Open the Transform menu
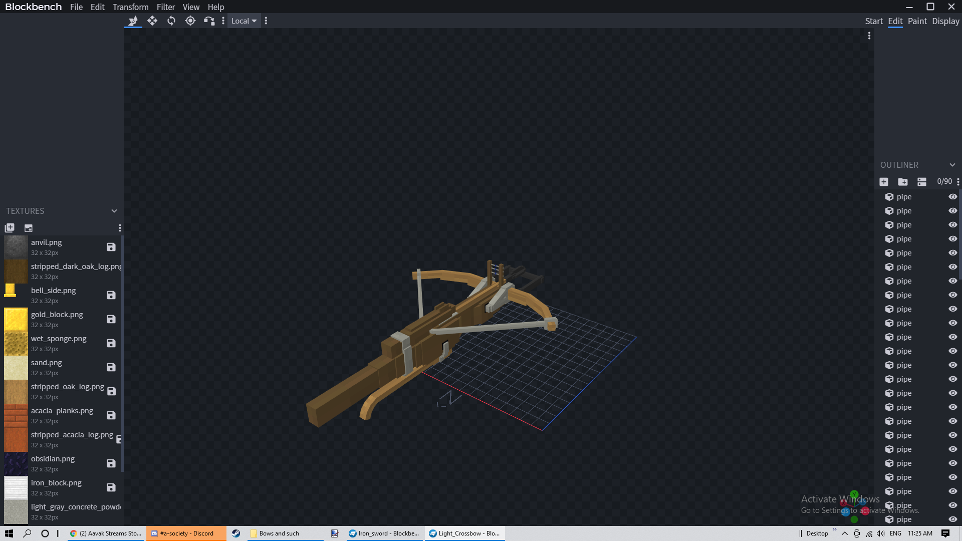Viewport: 962px width, 541px height. pos(130,7)
